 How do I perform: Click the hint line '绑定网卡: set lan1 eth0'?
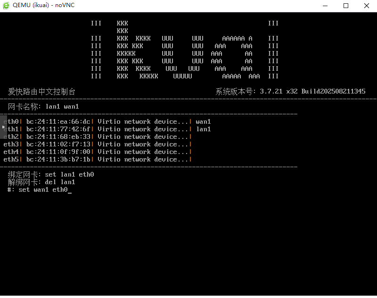coord(51,174)
